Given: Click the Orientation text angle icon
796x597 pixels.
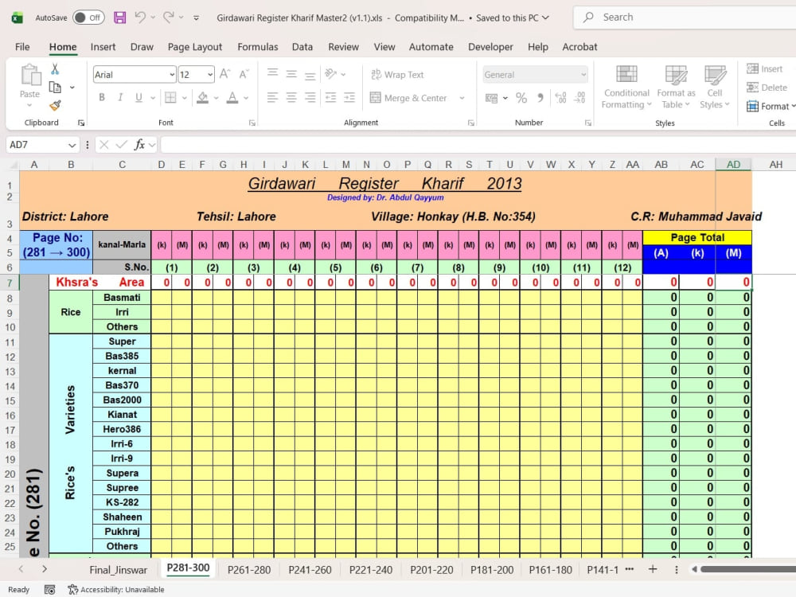Looking at the screenshot, I should click(x=331, y=74).
